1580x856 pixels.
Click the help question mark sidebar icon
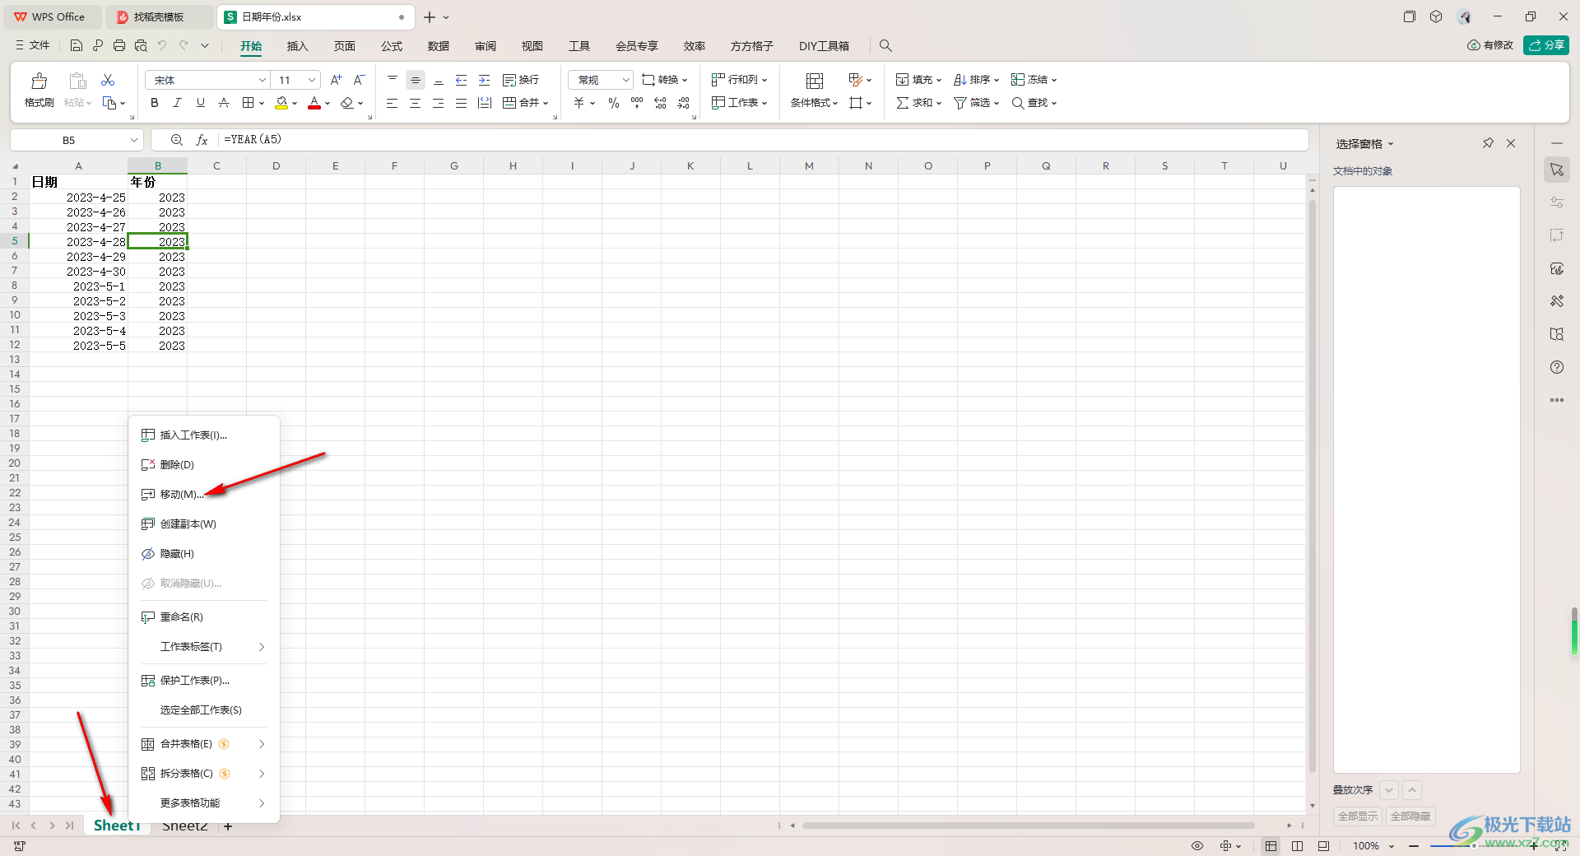tap(1557, 367)
